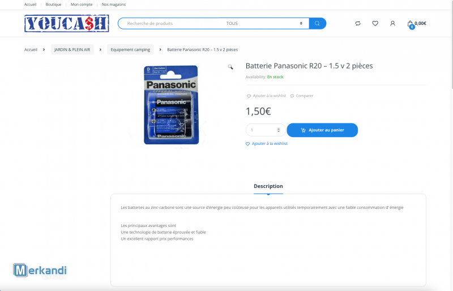Click the Recherche de produits search field
Image resolution: width=453 pixels, height=291 pixels.
click(x=170, y=23)
